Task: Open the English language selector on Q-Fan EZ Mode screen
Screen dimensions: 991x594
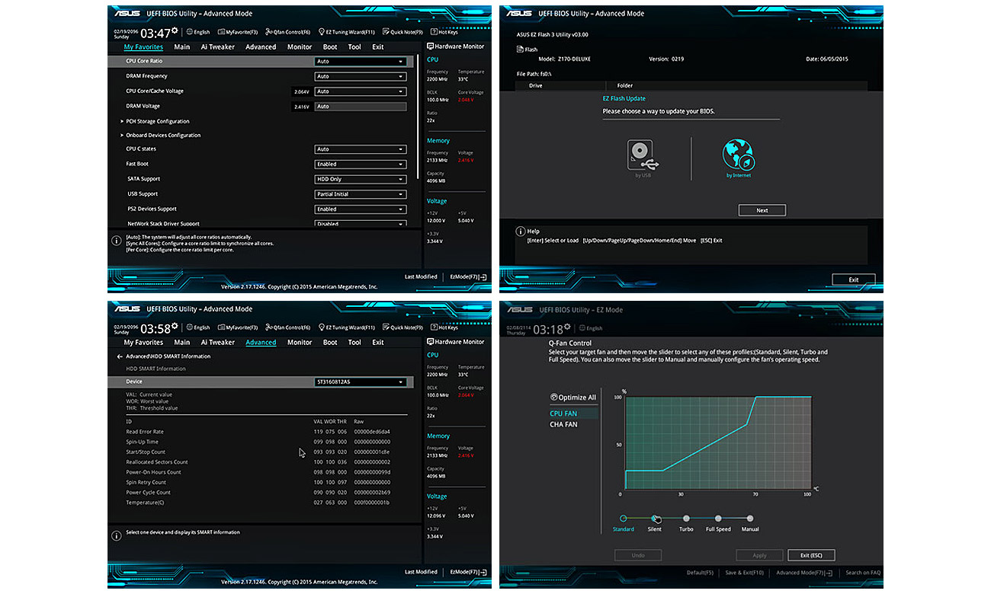Action: (591, 328)
